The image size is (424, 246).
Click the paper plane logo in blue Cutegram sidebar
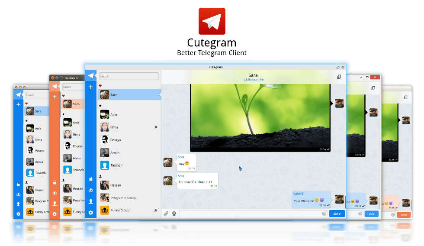click(x=91, y=75)
